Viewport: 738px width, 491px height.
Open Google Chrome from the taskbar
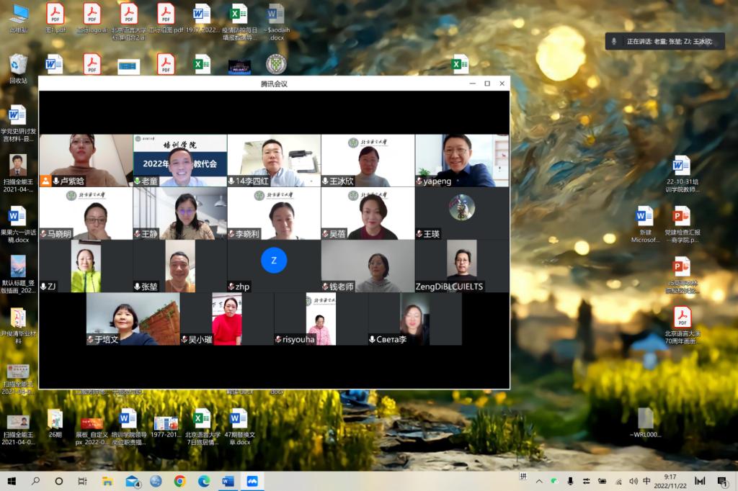[179, 481]
